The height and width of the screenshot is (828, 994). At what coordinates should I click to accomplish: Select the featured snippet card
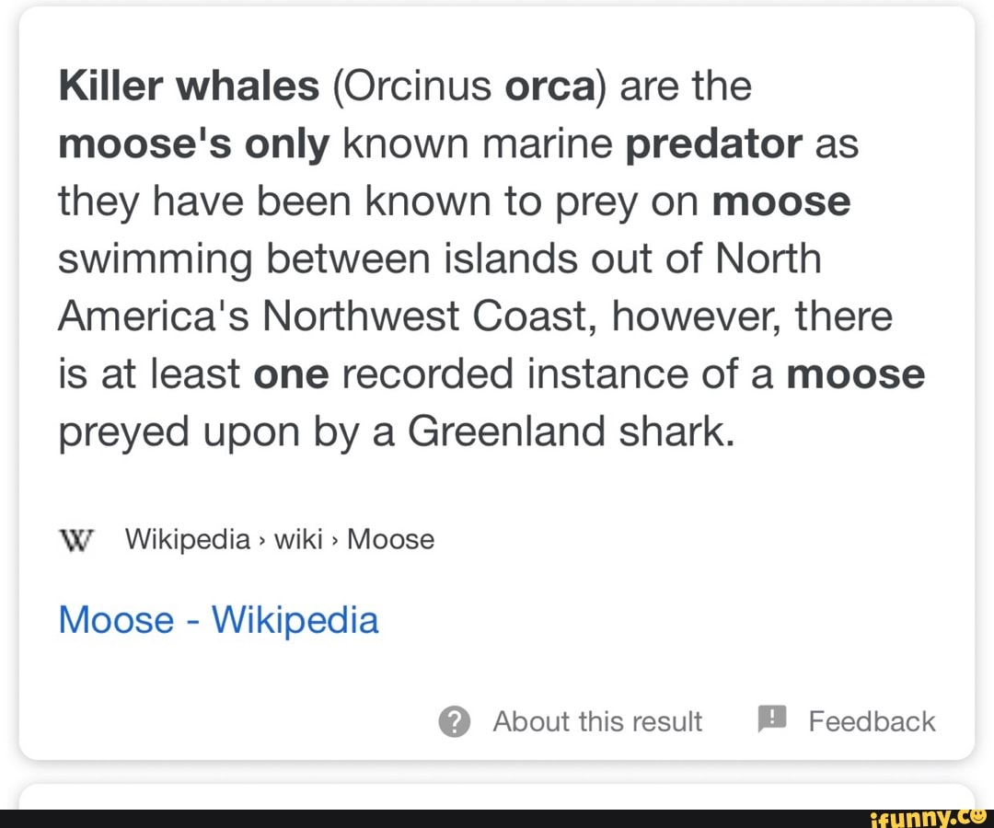tap(497, 386)
